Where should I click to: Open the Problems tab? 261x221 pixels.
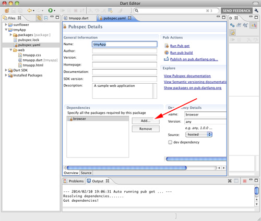(x=74, y=181)
